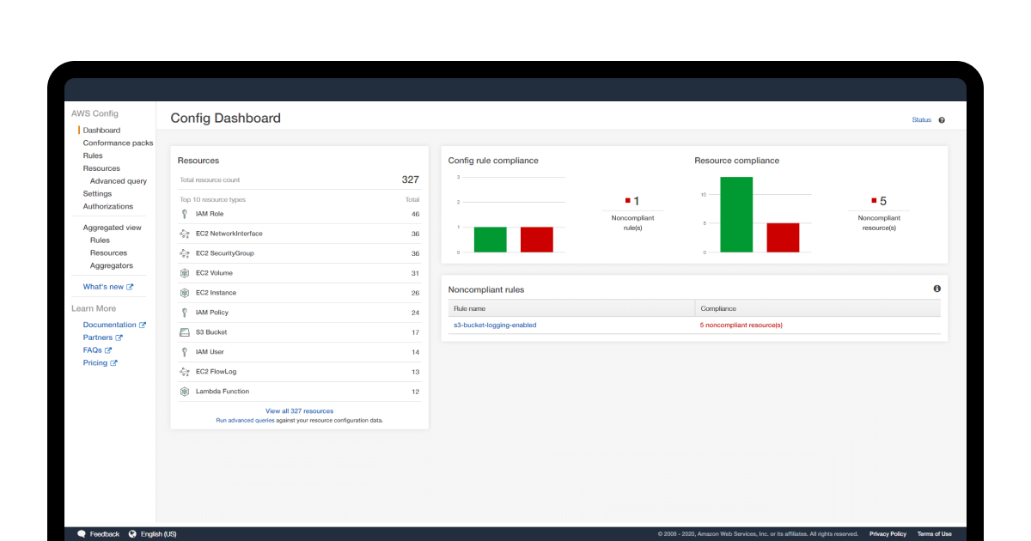Open the s3-bucket-logging-enabled rule
The width and height of the screenshot is (1031, 541).
[x=494, y=325]
